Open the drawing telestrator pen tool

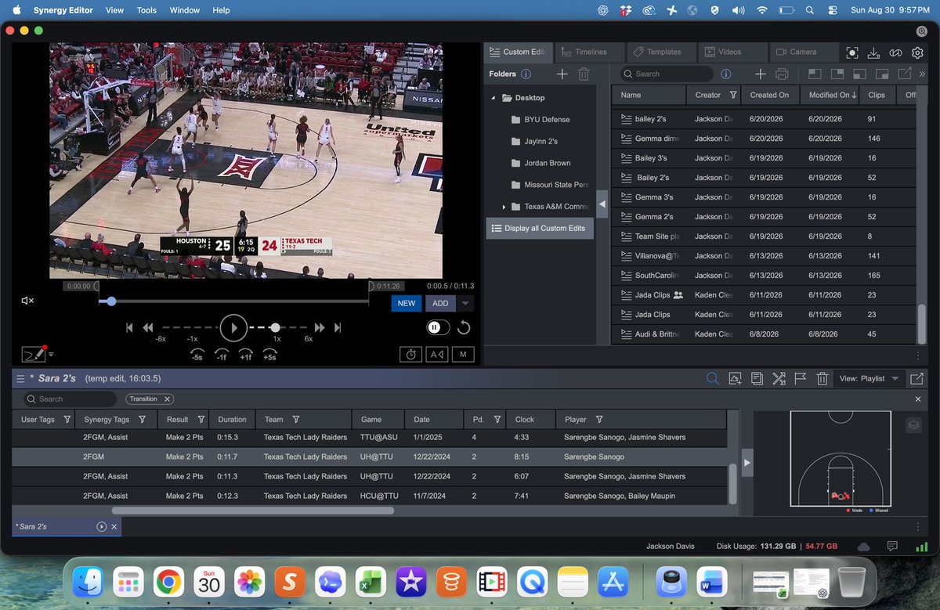pyautogui.click(x=33, y=354)
